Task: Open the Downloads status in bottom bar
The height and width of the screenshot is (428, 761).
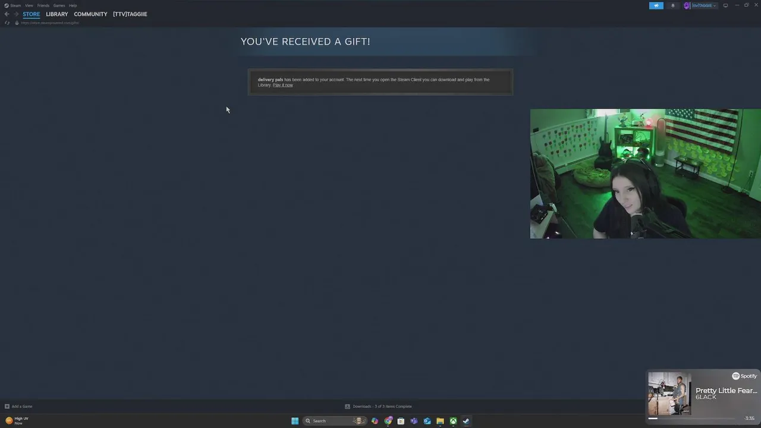Action: [378, 407]
